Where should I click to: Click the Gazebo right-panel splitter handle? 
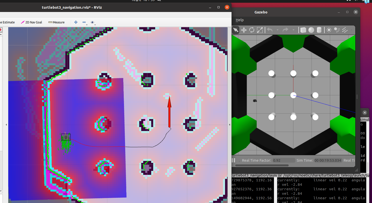(x=357, y=97)
